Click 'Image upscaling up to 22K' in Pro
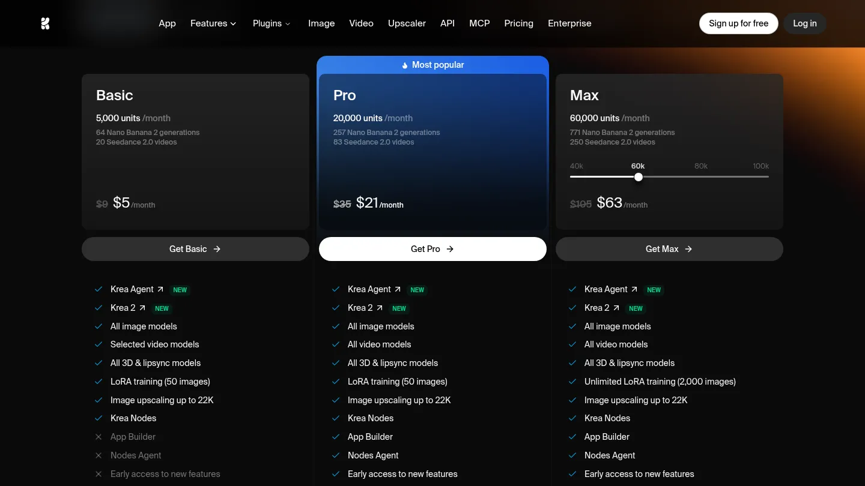This screenshot has height=486, width=865. tap(399, 400)
